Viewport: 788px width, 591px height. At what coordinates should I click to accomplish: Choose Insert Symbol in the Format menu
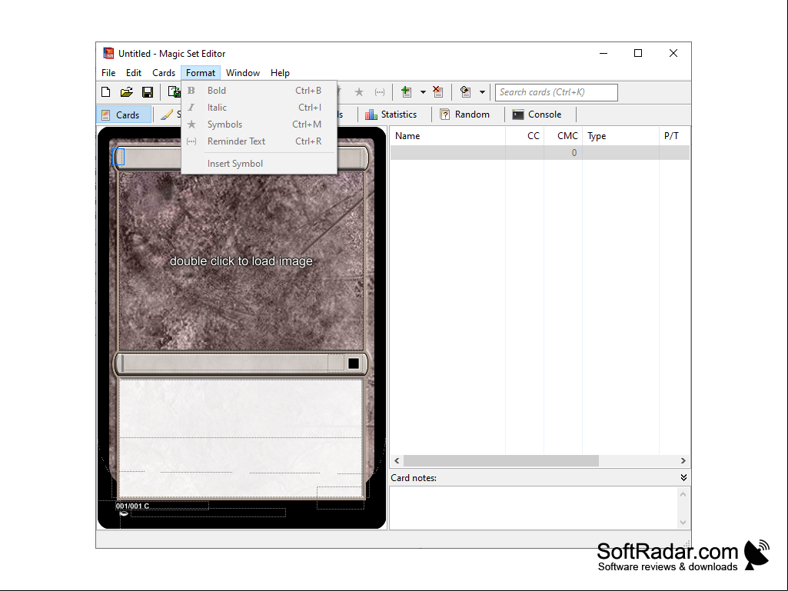259,164
